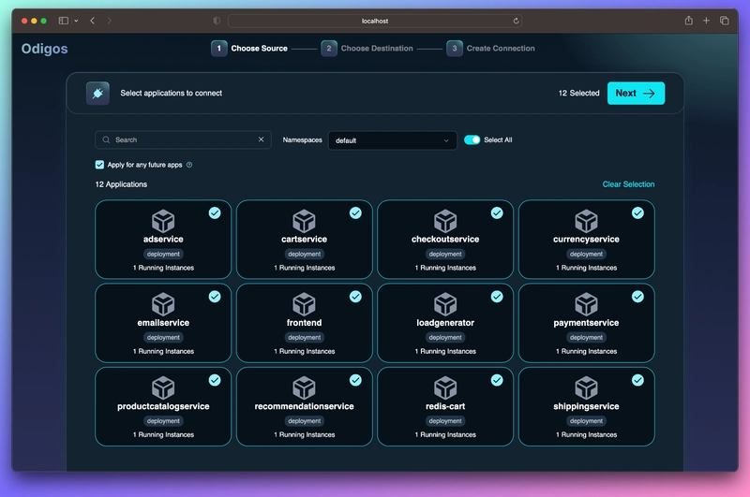
Task: Click the Clear Selection link
Action: pyautogui.click(x=628, y=184)
